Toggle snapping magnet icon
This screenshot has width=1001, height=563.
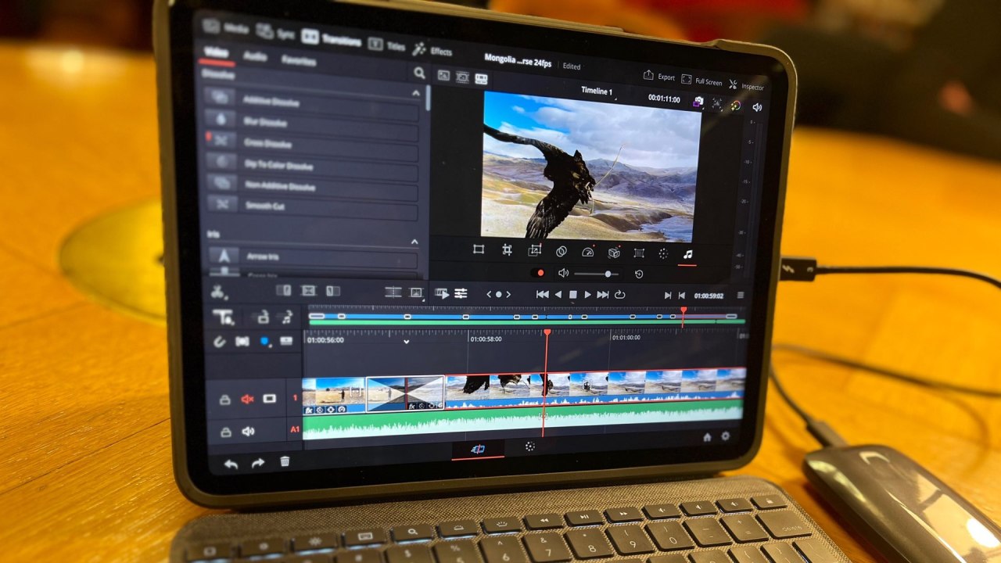click(220, 341)
